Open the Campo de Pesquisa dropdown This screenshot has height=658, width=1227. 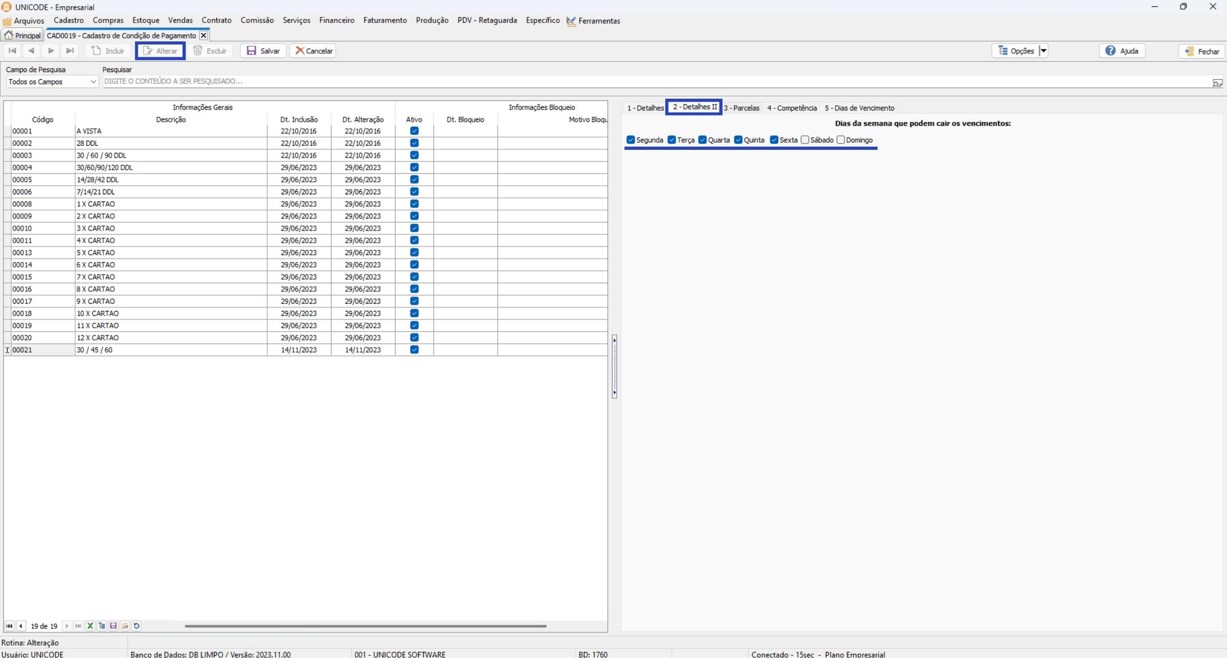[93, 82]
